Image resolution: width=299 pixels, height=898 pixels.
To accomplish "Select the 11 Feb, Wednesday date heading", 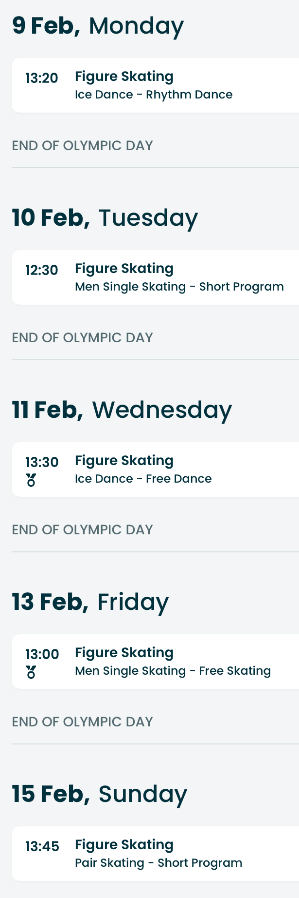I will pyautogui.click(x=122, y=410).
